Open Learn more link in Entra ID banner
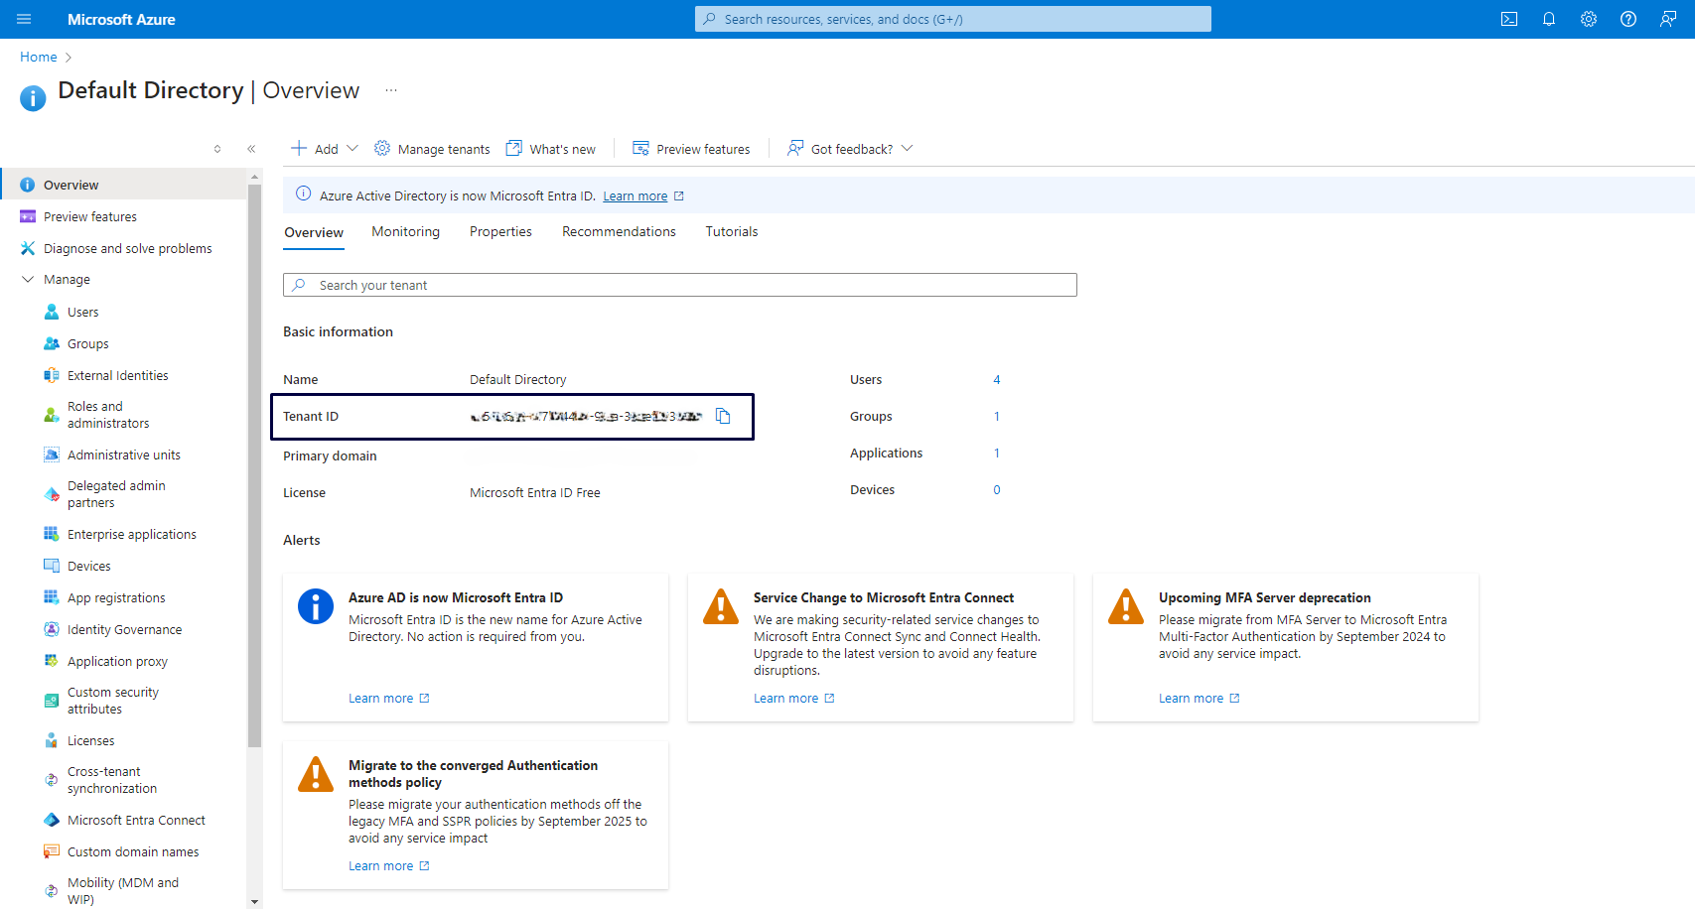This screenshot has width=1695, height=909. (x=635, y=196)
